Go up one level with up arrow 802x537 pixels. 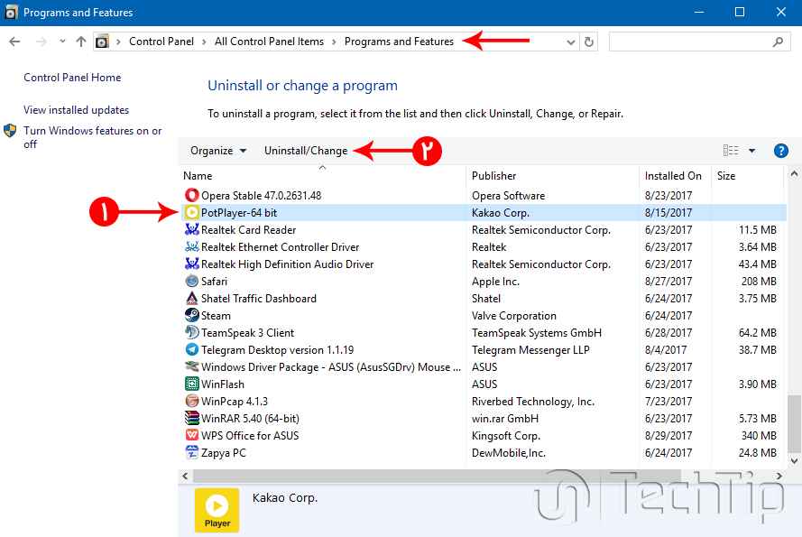tap(81, 42)
